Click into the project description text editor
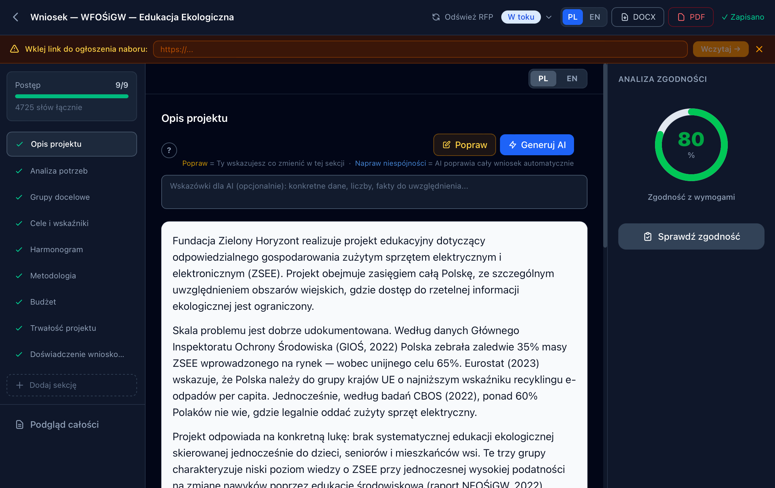The height and width of the screenshot is (488, 775). (374, 355)
